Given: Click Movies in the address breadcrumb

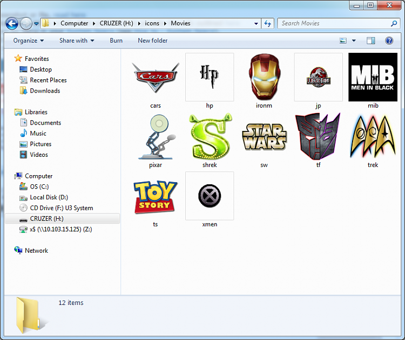Looking at the screenshot, I should 180,23.
